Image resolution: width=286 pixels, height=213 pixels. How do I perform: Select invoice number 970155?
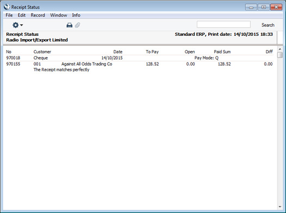pyautogui.click(x=13, y=64)
